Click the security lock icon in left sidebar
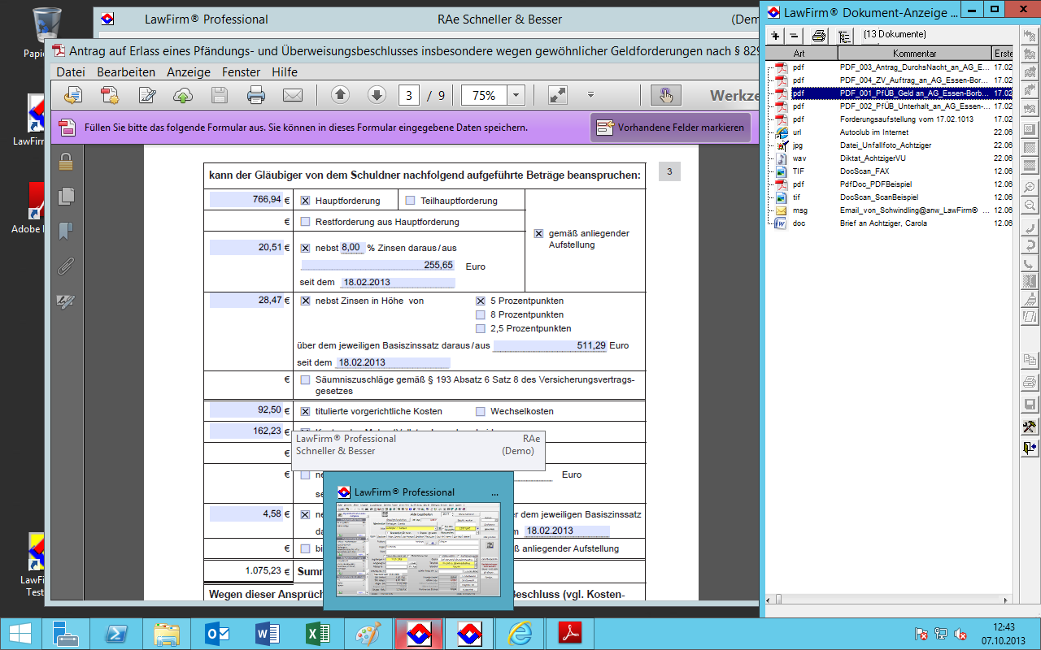The height and width of the screenshot is (650, 1041). (66, 162)
